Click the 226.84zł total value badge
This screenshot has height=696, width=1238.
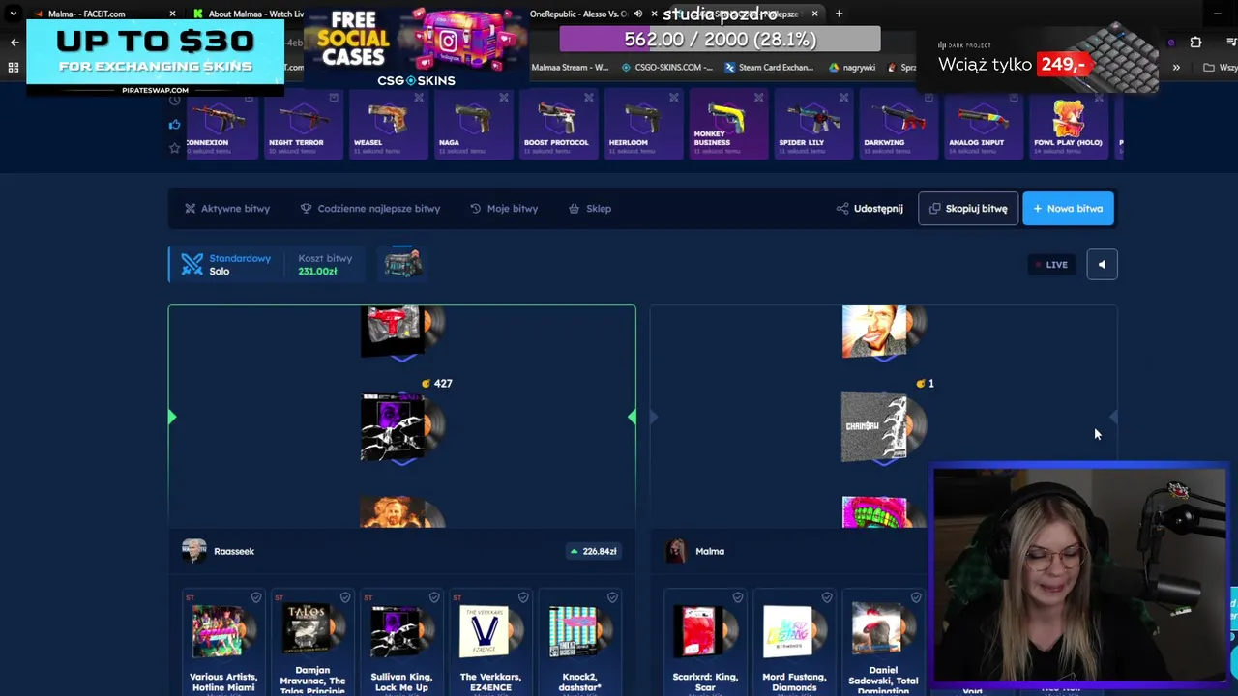(593, 551)
